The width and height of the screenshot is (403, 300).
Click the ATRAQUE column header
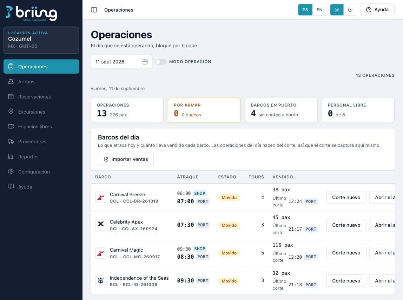[187, 177]
